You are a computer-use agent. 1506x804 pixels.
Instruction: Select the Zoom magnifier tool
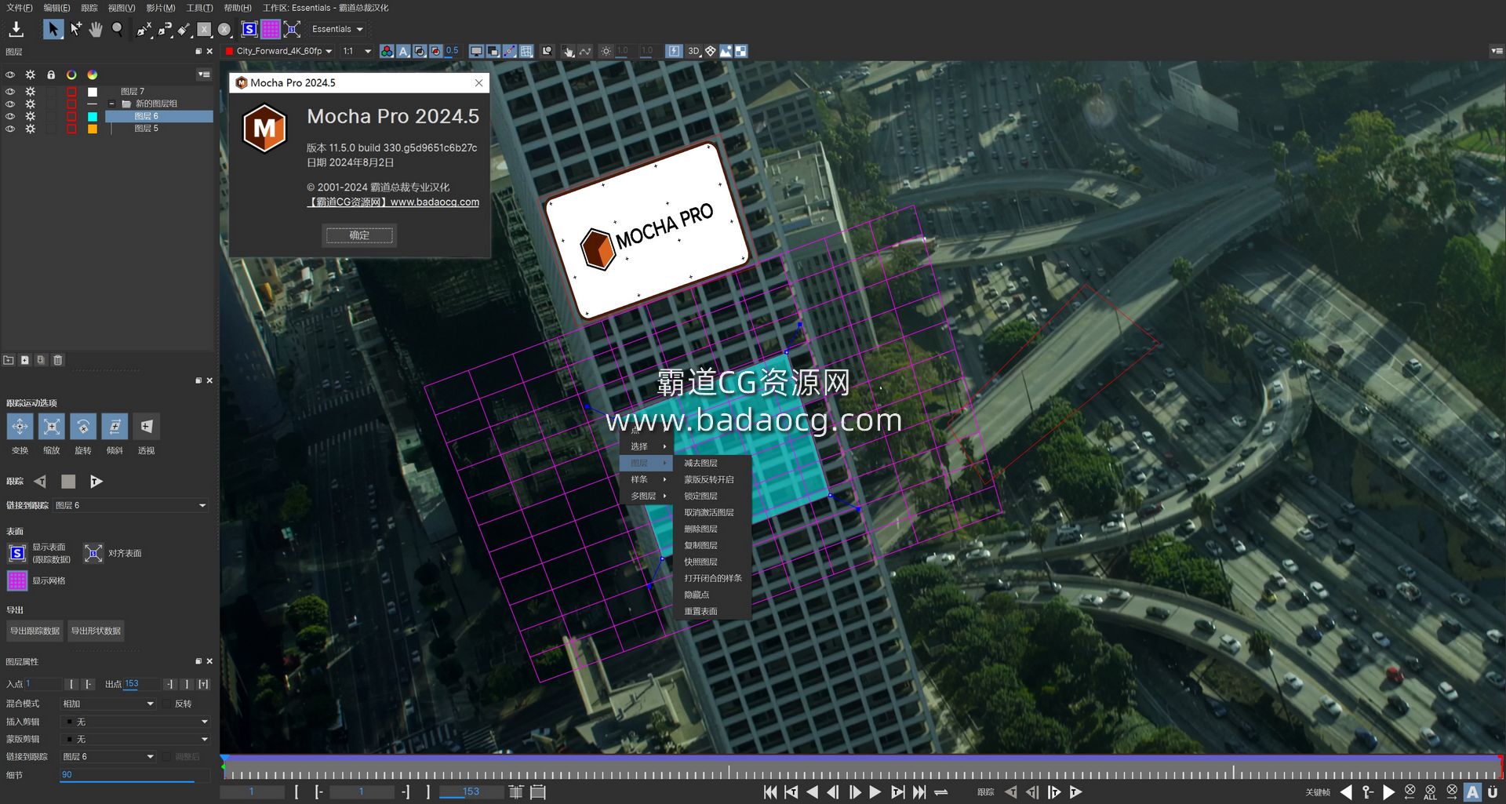(117, 29)
